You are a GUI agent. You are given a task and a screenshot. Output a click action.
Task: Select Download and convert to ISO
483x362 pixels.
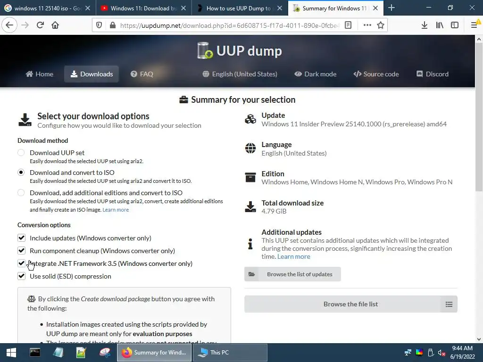click(21, 173)
